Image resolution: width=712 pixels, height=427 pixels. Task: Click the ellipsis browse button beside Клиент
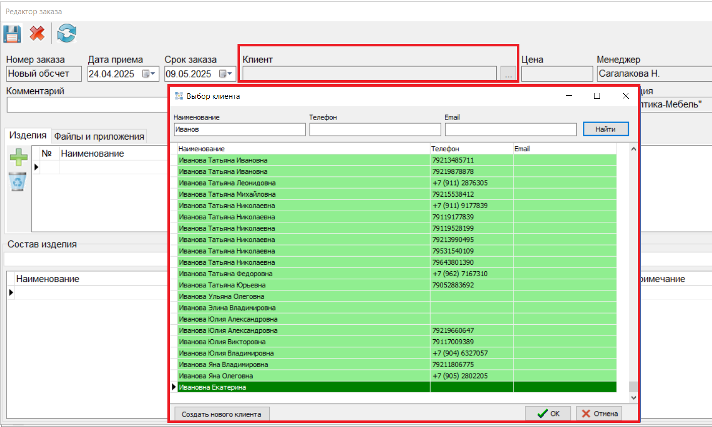[x=508, y=74]
